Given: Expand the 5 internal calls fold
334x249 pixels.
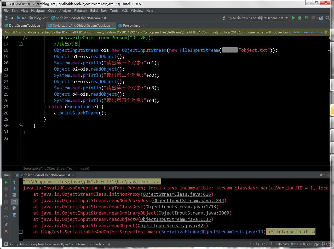Looking at the screenshot, I should tap(291, 232).
